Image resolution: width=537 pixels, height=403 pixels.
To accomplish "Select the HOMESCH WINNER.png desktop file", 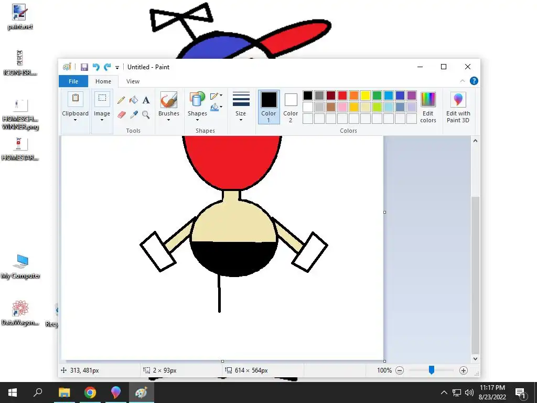I will [x=20, y=114].
